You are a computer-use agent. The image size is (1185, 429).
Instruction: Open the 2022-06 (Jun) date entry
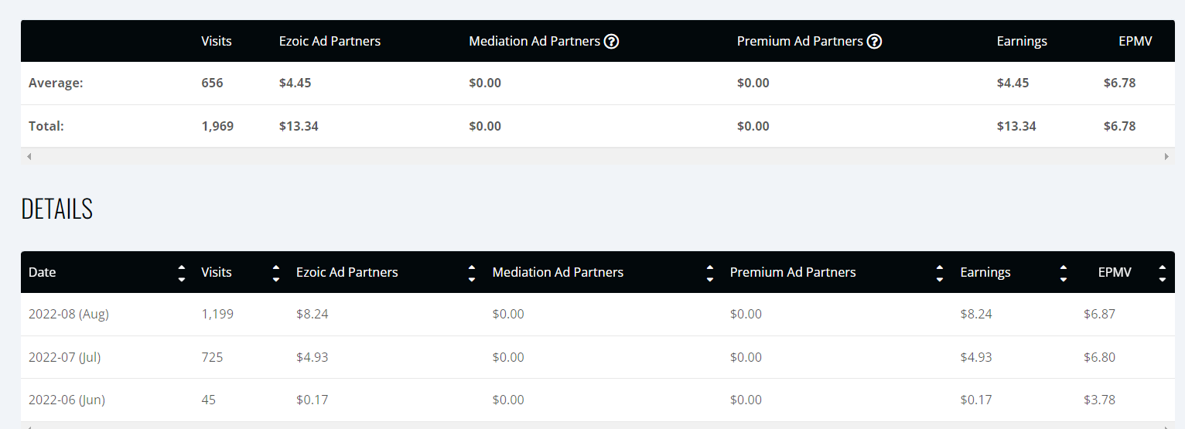pyautogui.click(x=67, y=400)
